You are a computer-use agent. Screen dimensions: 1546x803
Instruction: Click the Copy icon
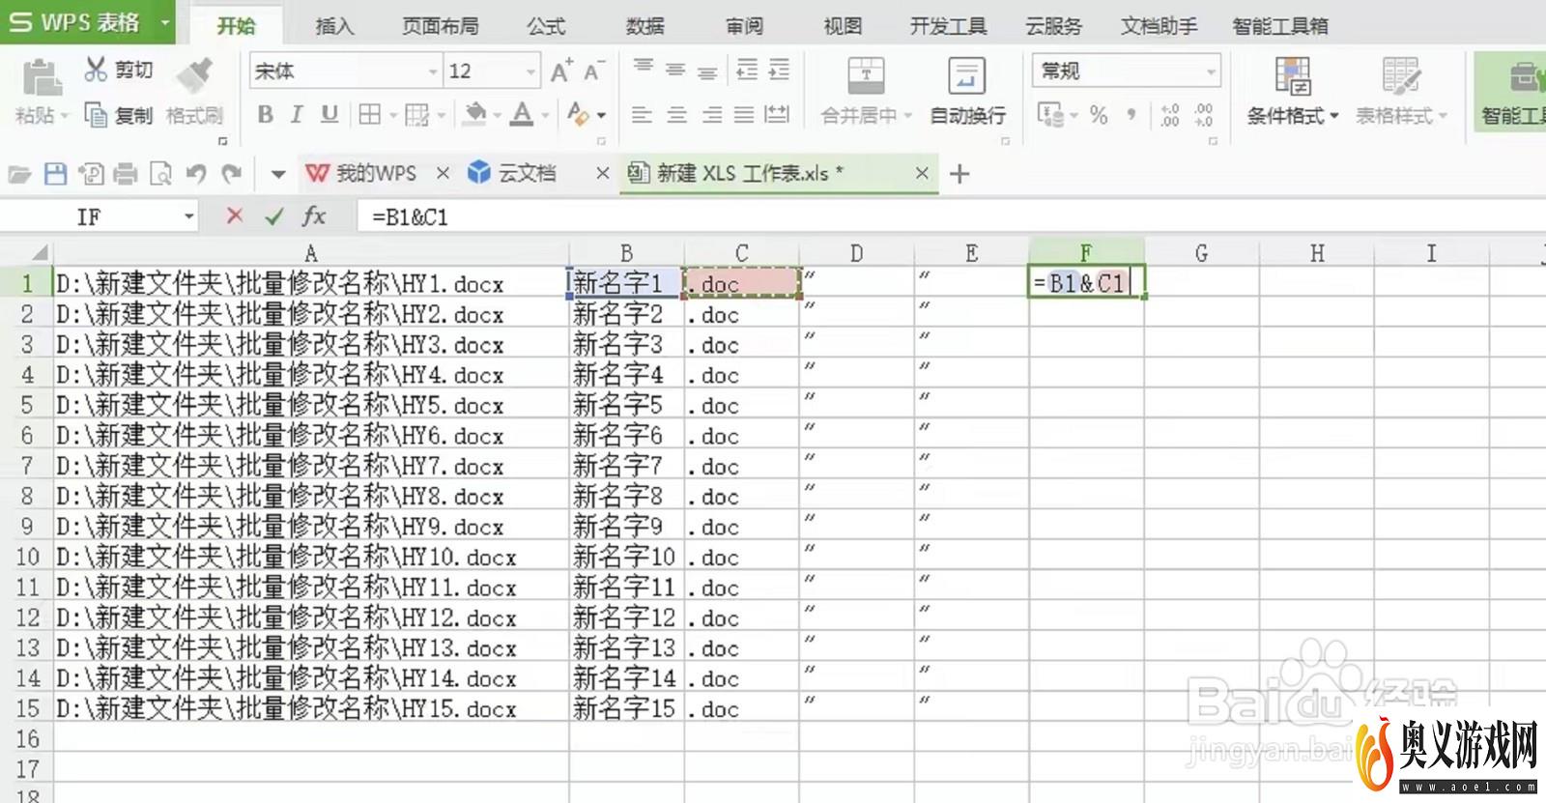coord(95,115)
